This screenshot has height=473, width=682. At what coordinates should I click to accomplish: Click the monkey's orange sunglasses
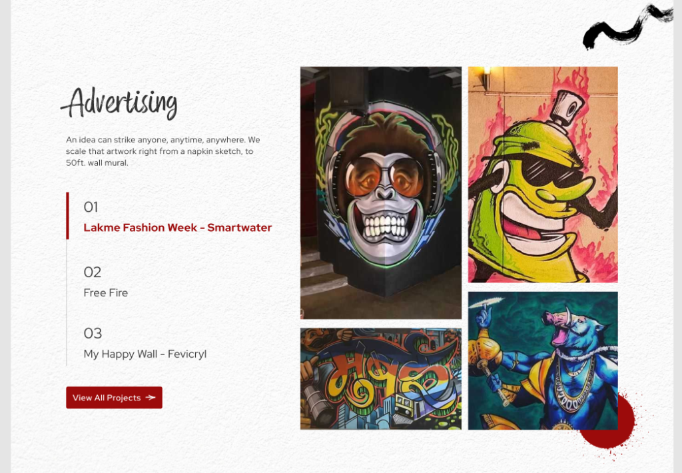coord(384,177)
